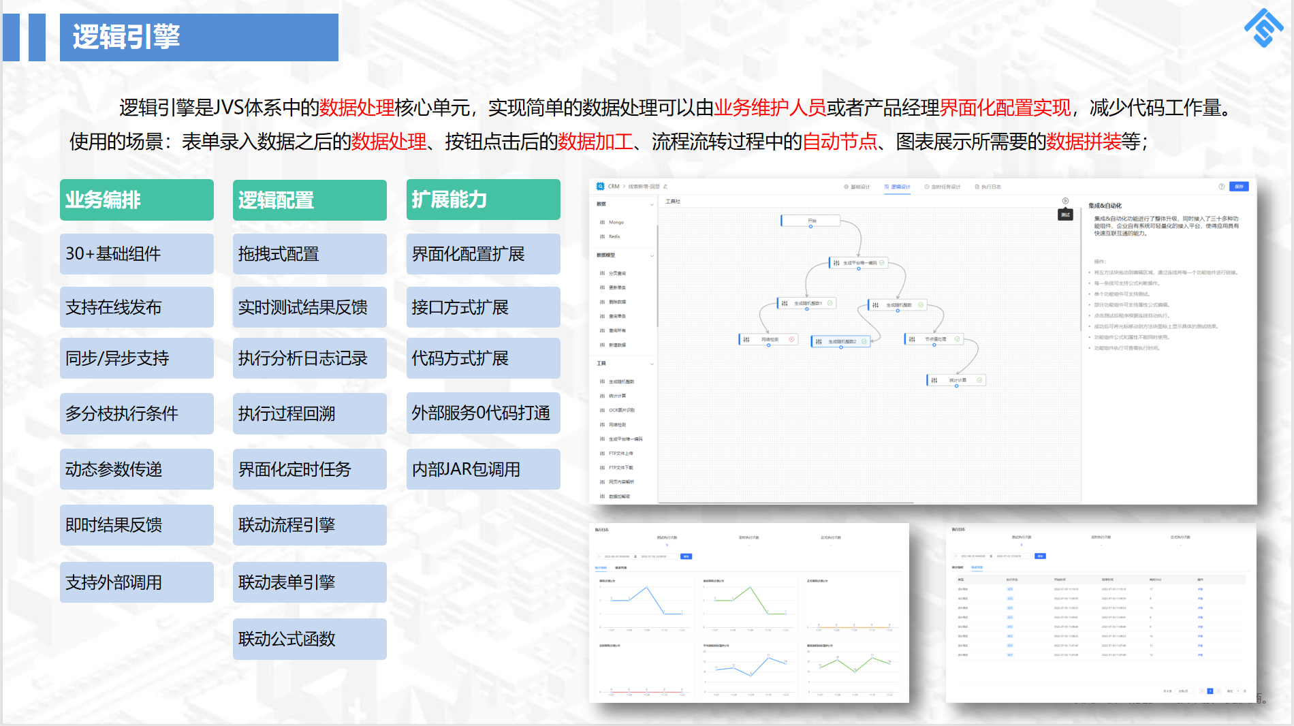The image size is (1294, 726).
Task: Click the 实时测试结果反馈 box
Action: tap(310, 307)
